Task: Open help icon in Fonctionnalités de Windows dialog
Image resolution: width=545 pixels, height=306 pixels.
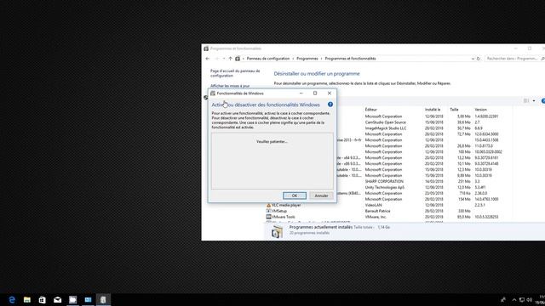Action: 330,104
